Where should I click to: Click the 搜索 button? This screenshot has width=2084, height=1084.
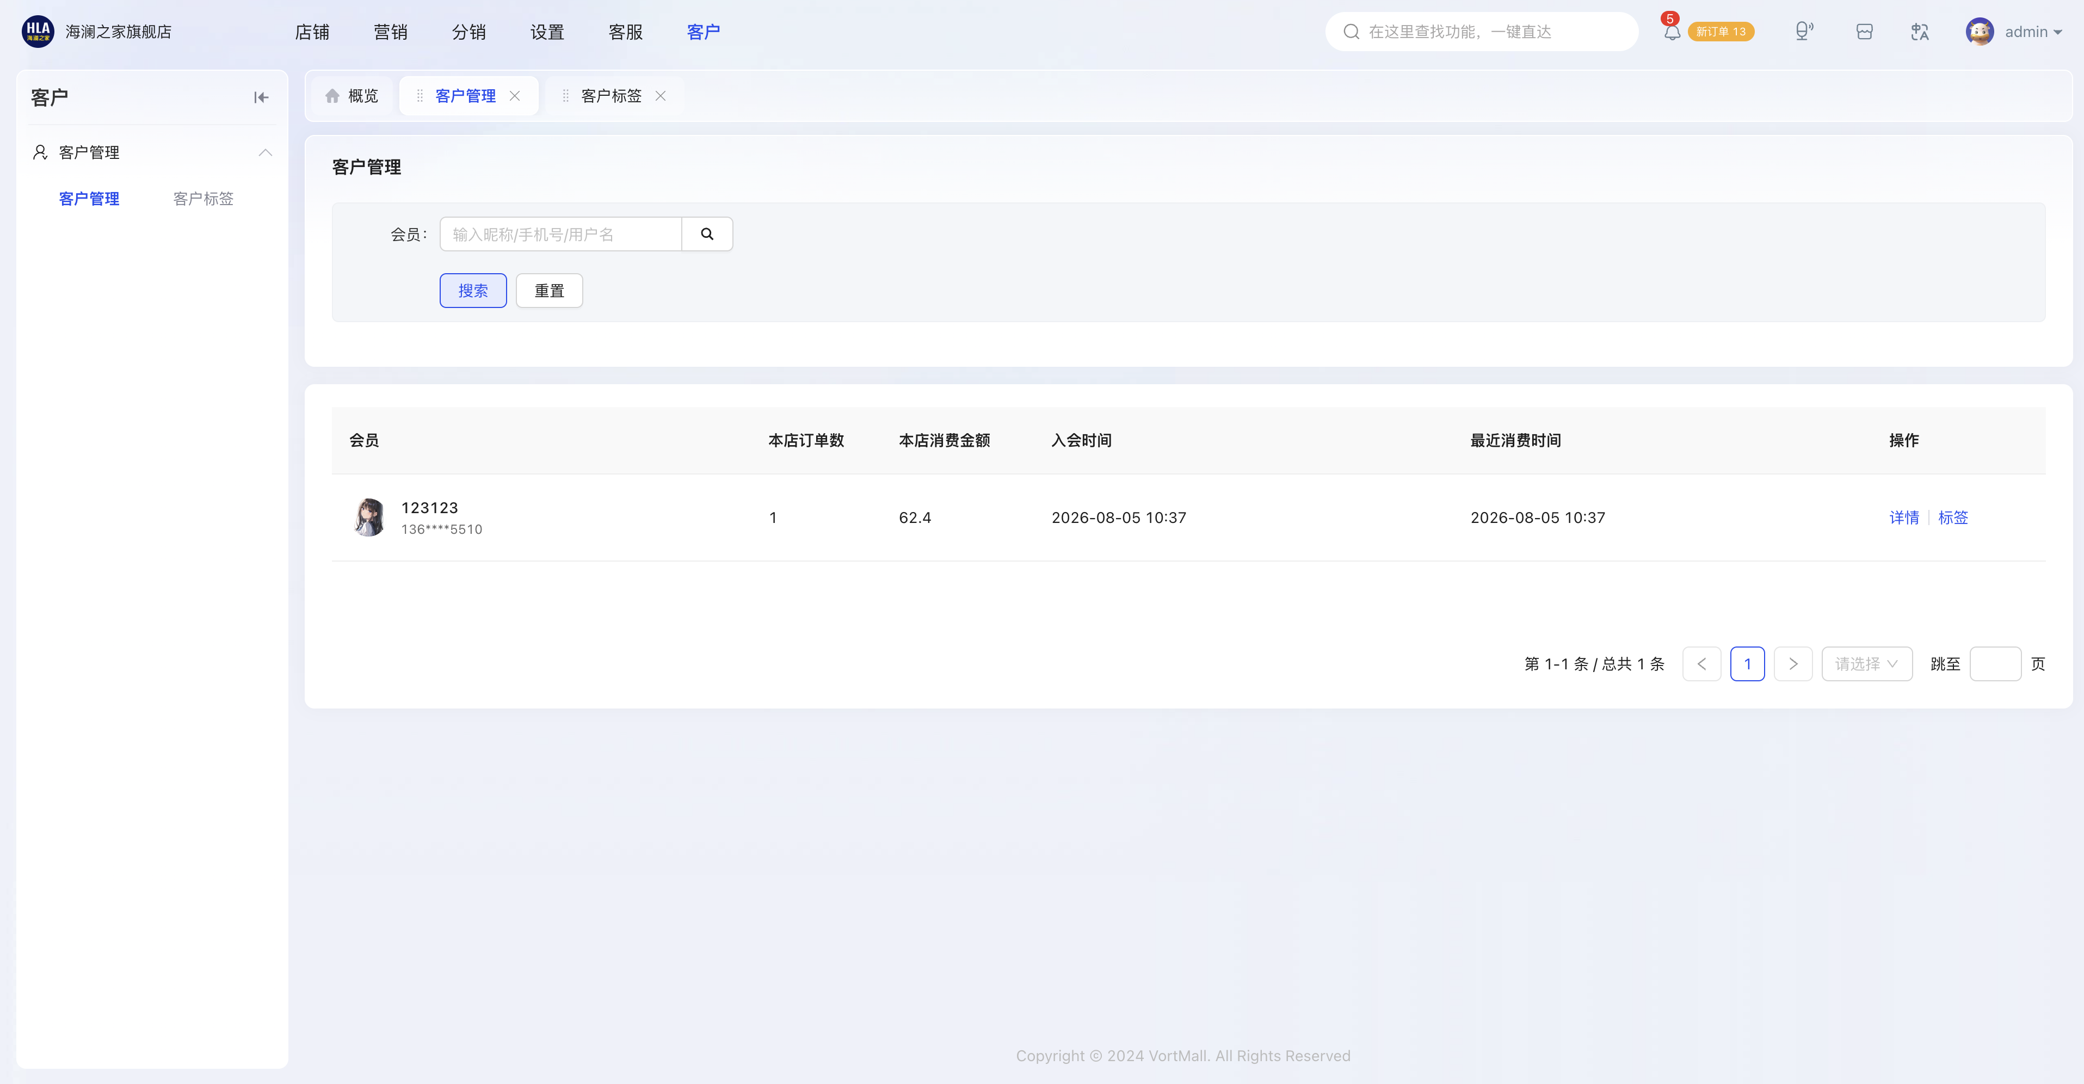click(473, 291)
